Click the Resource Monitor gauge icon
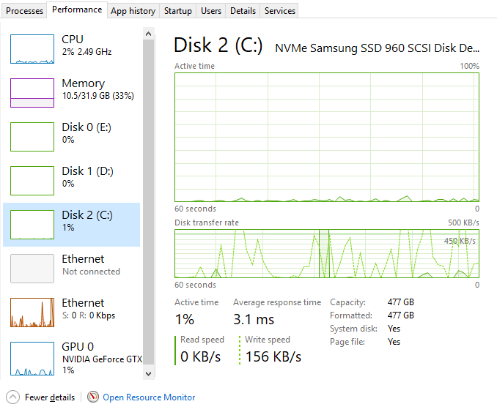This screenshot has width=497, height=415. [x=93, y=397]
